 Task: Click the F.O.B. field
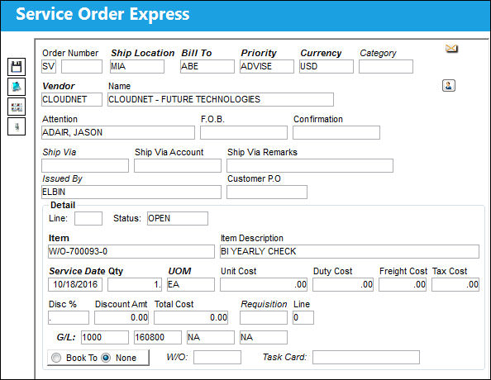244,132
